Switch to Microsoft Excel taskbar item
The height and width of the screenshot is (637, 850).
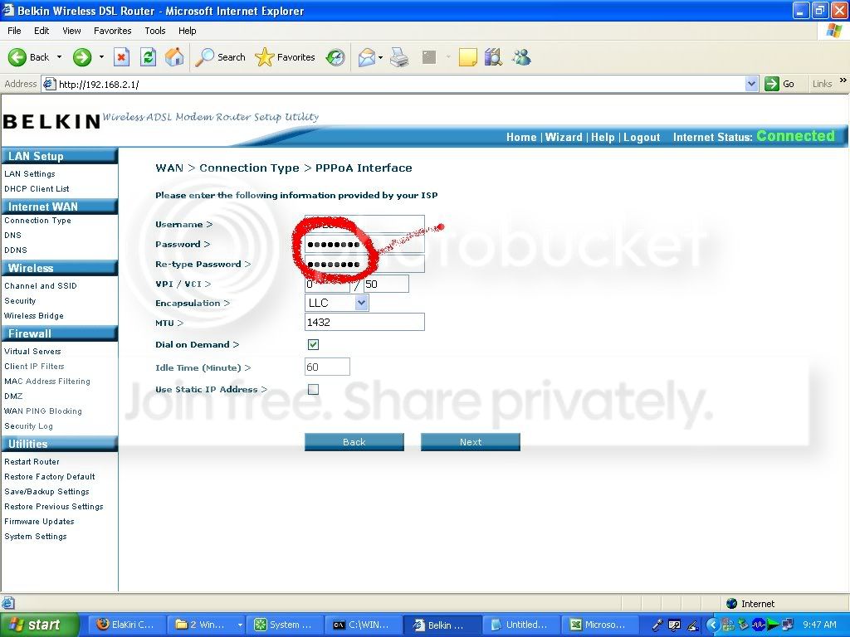[599, 625]
